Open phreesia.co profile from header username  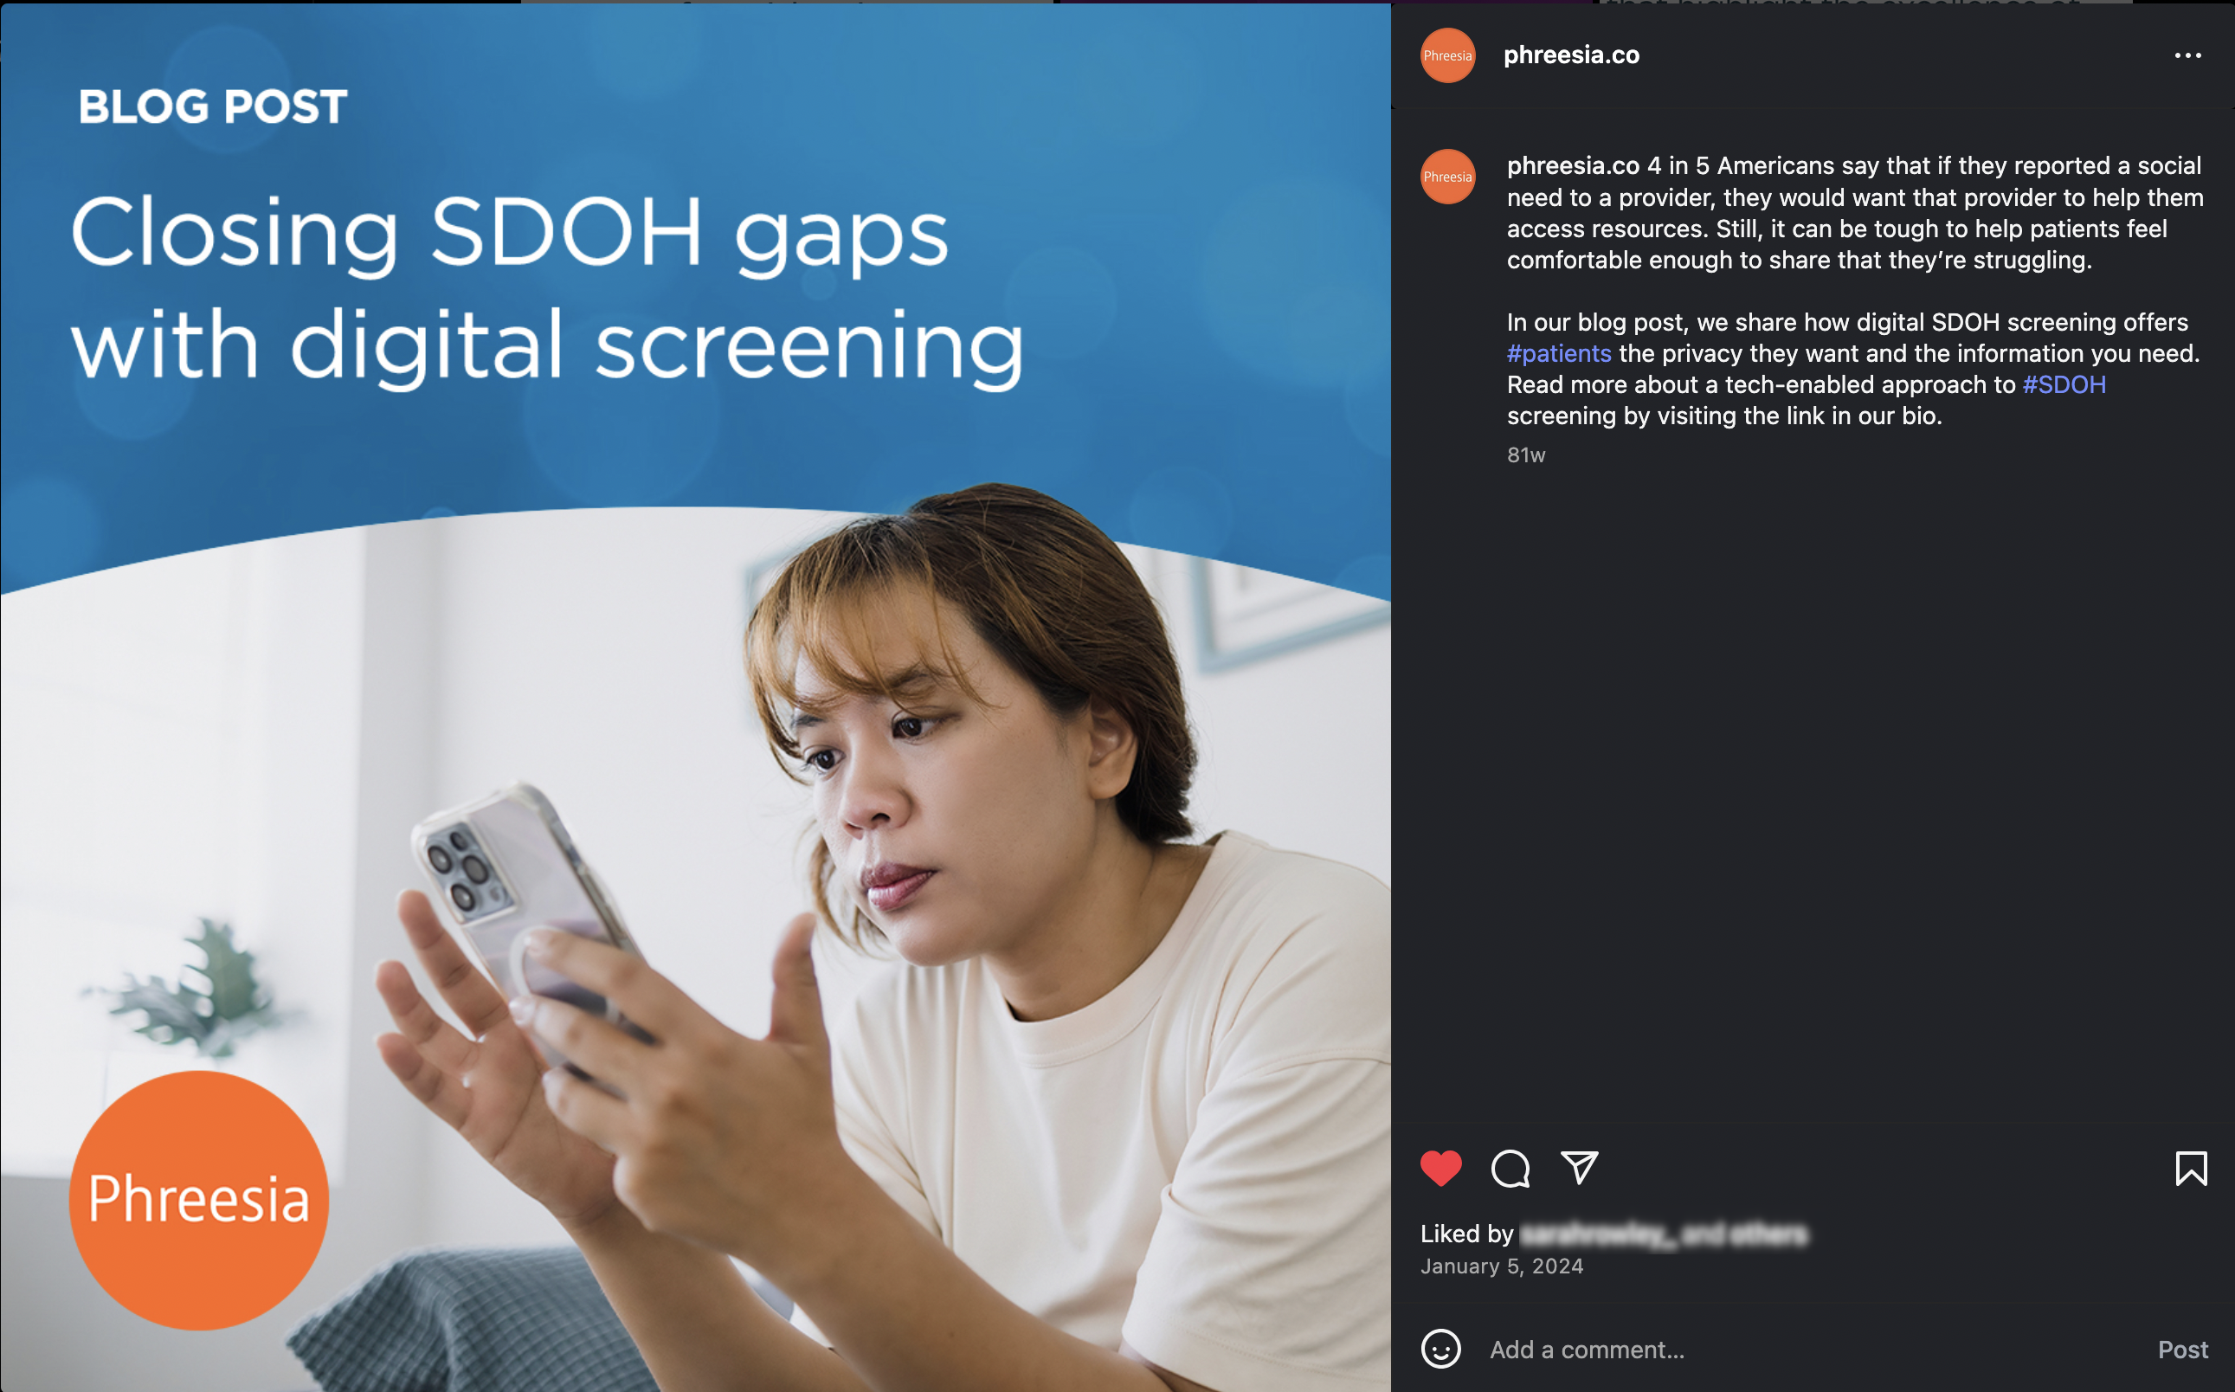point(1571,55)
